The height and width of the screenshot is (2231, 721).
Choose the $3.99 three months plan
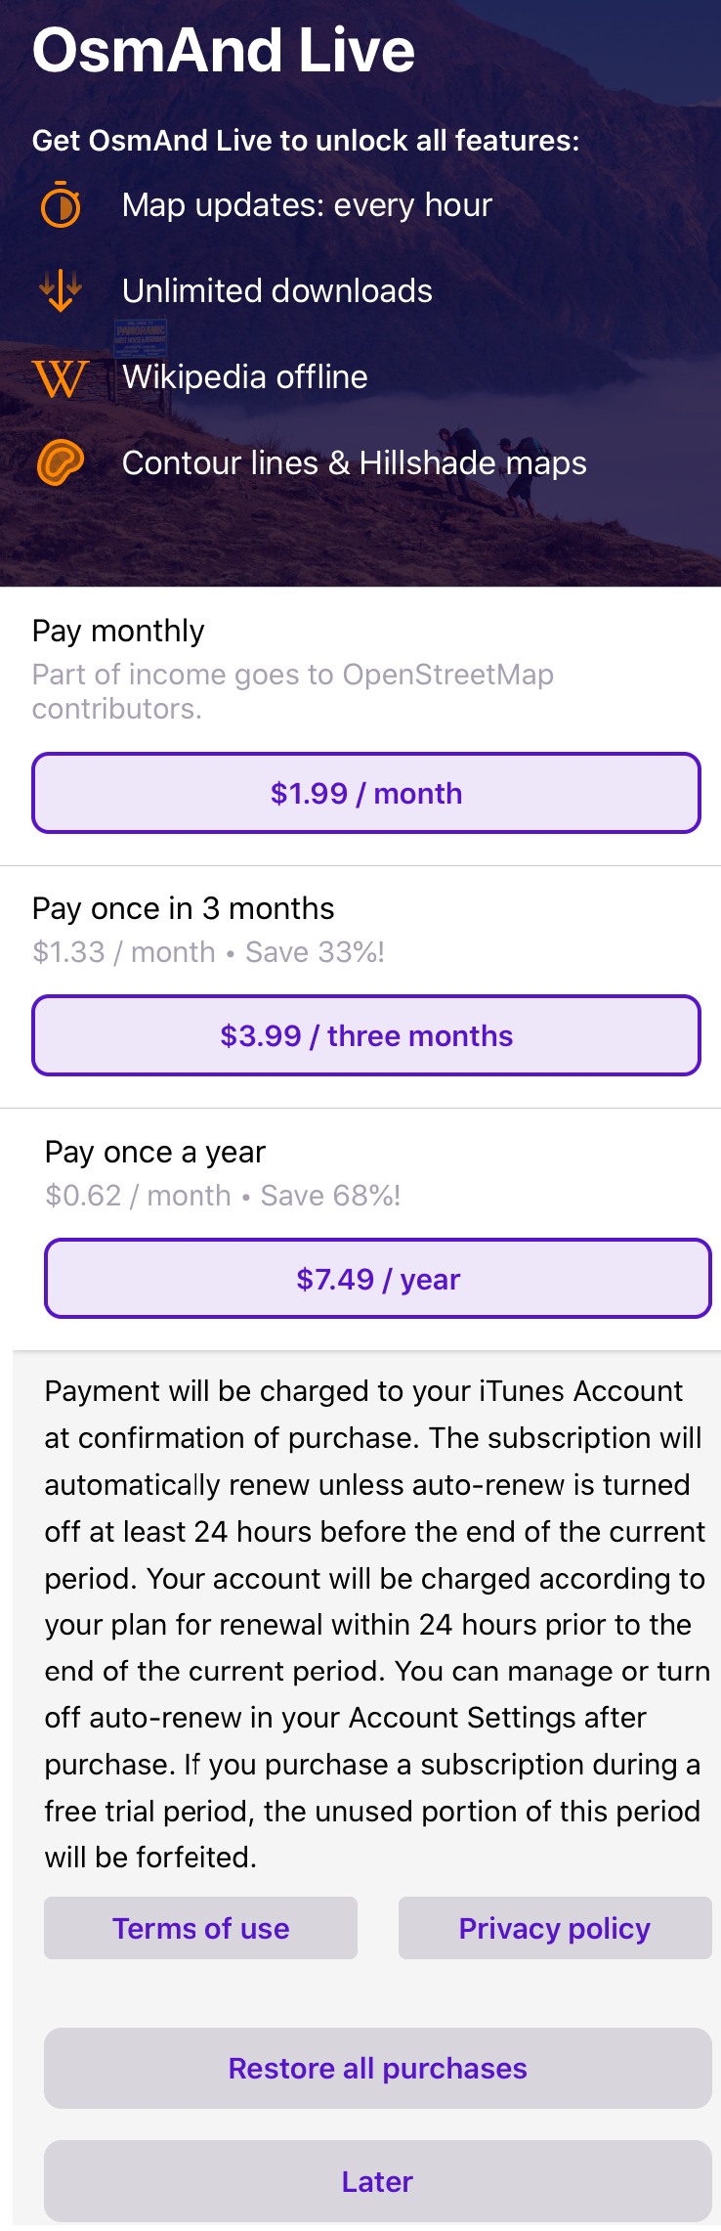point(366,1035)
